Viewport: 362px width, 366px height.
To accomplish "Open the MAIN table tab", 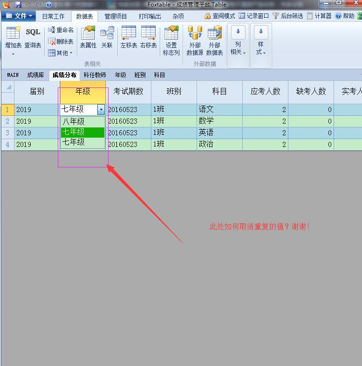I will pyautogui.click(x=13, y=75).
